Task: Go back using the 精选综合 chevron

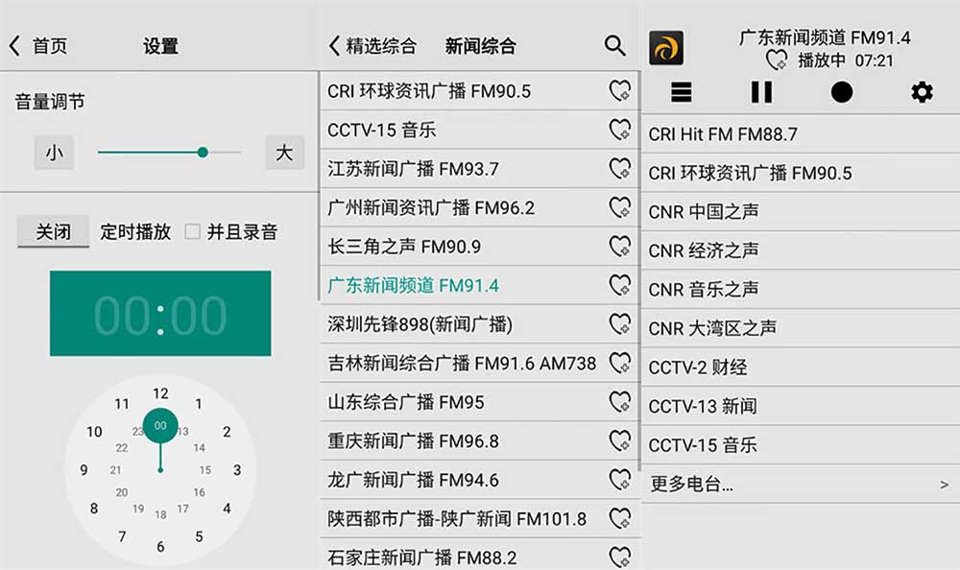Action: (x=335, y=45)
